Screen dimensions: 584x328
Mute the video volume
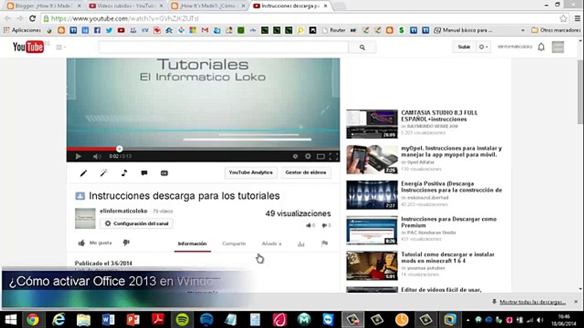coord(97,156)
